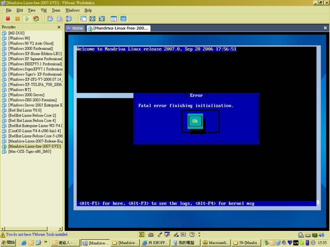Open the VM menu

point(44,10)
